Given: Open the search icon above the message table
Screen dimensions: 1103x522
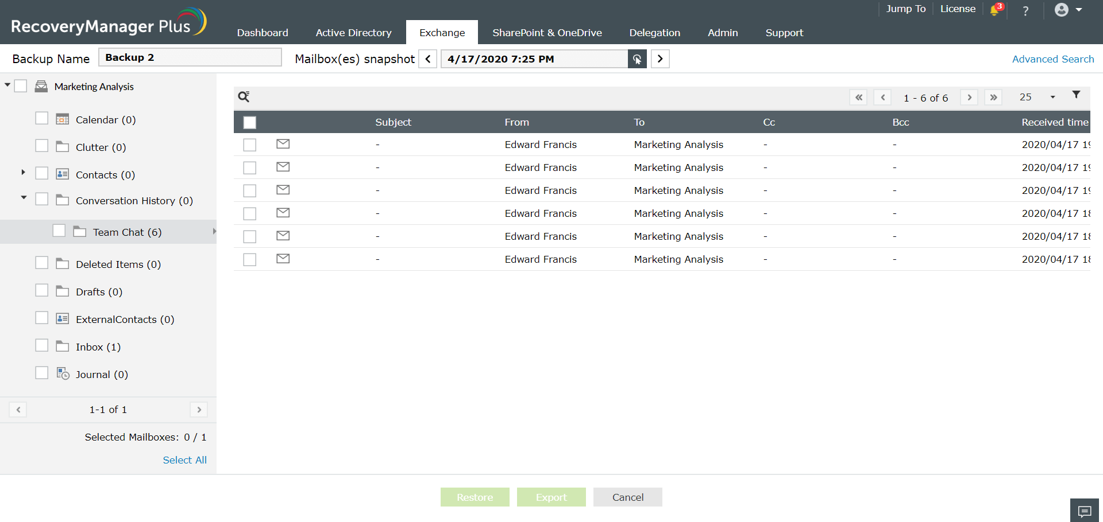Looking at the screenshot, I should pos(244,97).
